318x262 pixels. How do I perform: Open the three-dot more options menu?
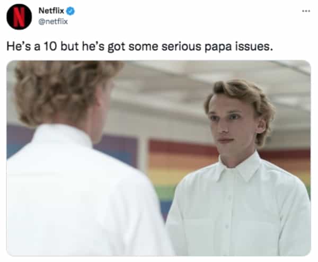click(x=306, y=11)
